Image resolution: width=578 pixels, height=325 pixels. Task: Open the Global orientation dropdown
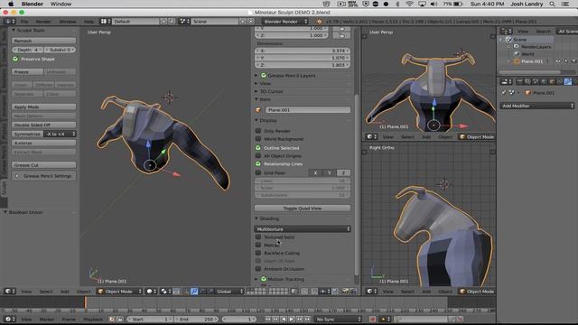click(229, 291)
